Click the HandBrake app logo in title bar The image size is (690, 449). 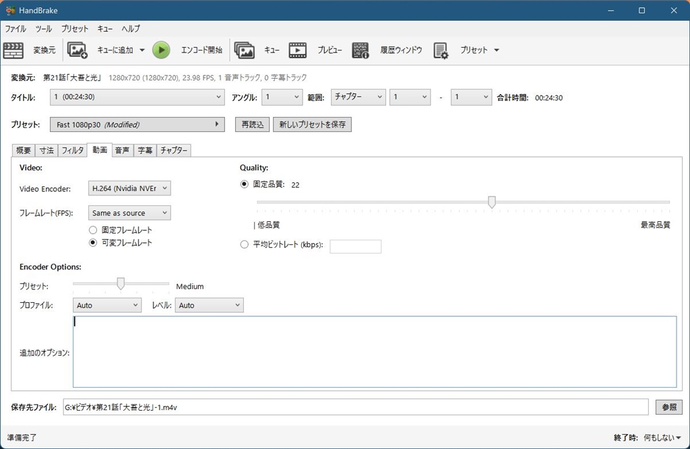coord(11,10)
